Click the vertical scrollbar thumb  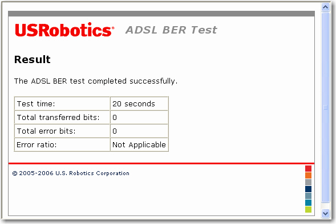click(x=325, y=107)
